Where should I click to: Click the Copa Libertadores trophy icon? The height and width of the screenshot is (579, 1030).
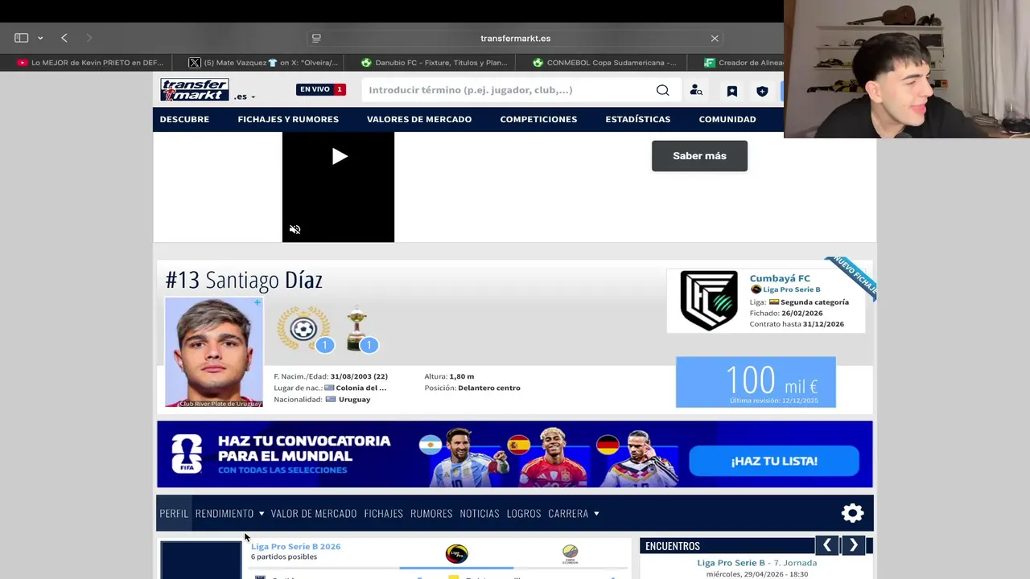[x=357, y=328]
